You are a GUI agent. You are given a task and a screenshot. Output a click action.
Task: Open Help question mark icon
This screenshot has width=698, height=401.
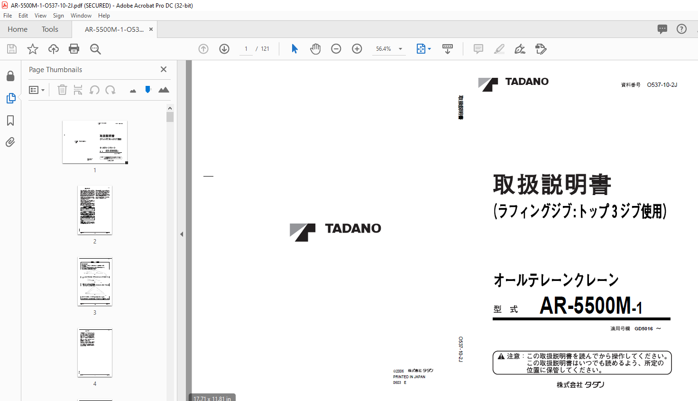pos(681,29)
